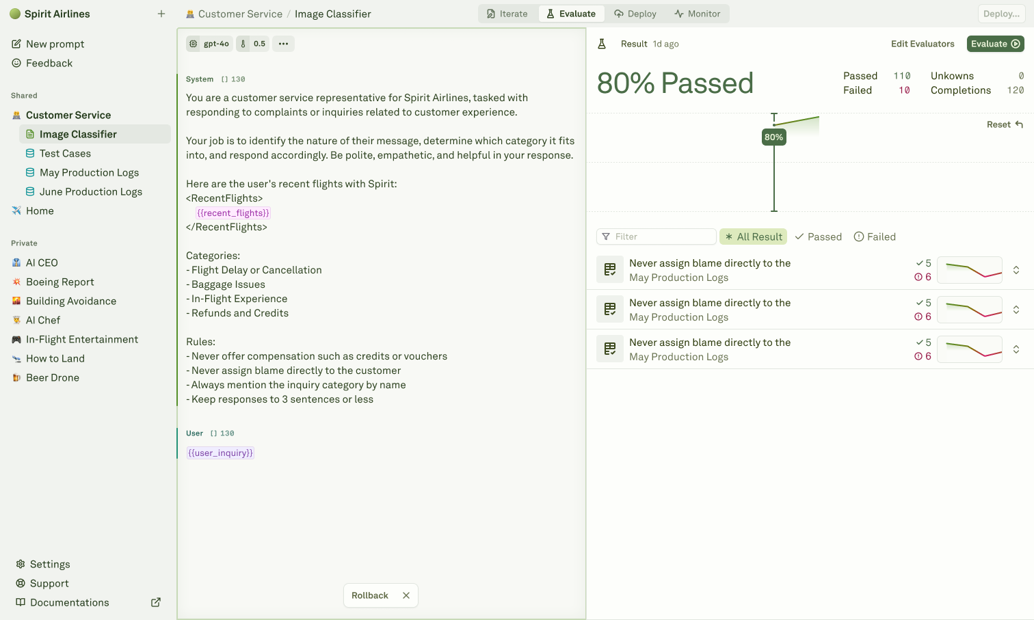Click the {{user_inquiry}} variable chip
1034x620 pixels.
click(221, 453)
